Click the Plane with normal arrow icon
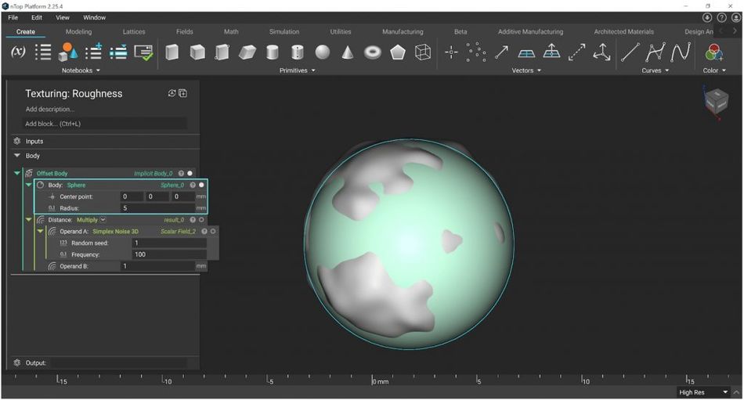 coord(551,51)
